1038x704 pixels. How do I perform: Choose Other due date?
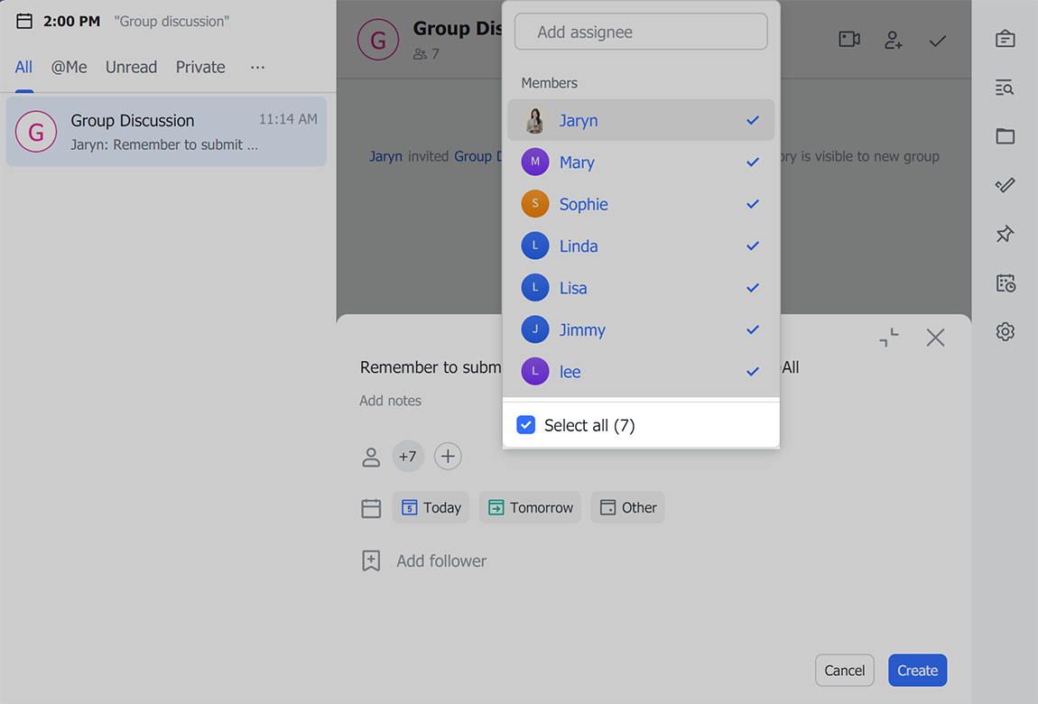click(627, 507)
